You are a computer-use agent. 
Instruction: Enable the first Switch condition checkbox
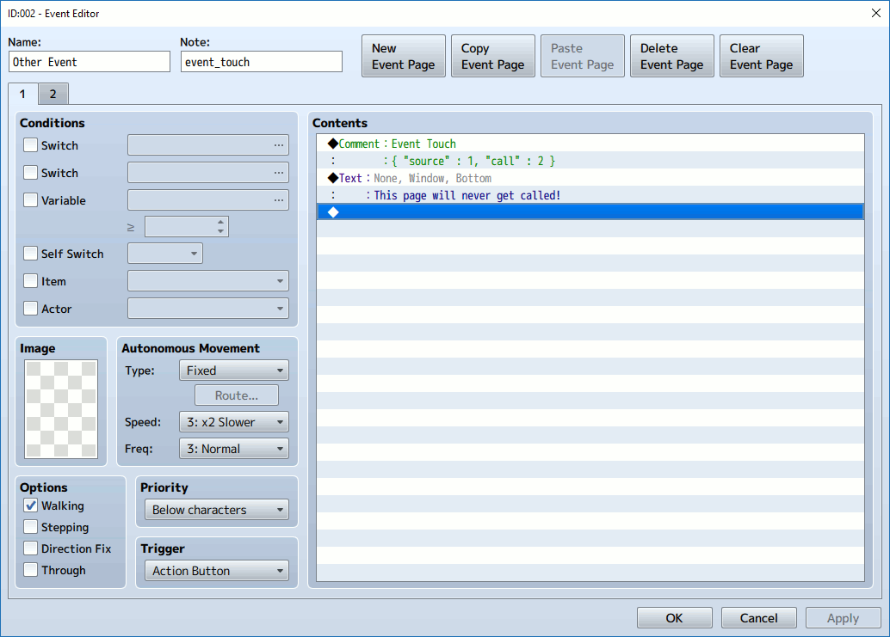click(x=31, y=145)
